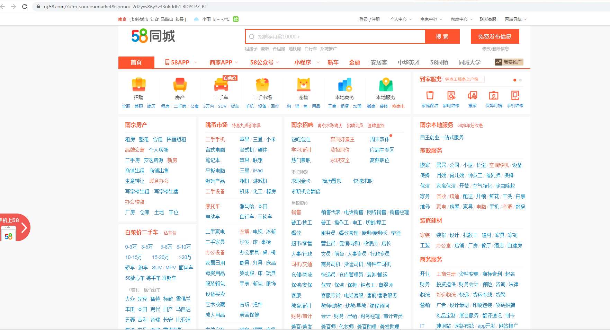Select the 首页 navigation tab
Viewport: 610px width, 330px height.
click(136, 62)
